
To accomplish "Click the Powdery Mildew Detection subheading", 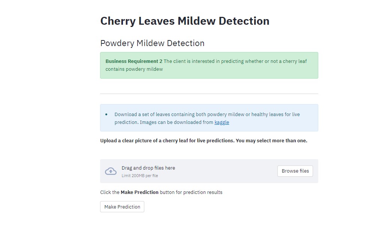I will point(152,43).
